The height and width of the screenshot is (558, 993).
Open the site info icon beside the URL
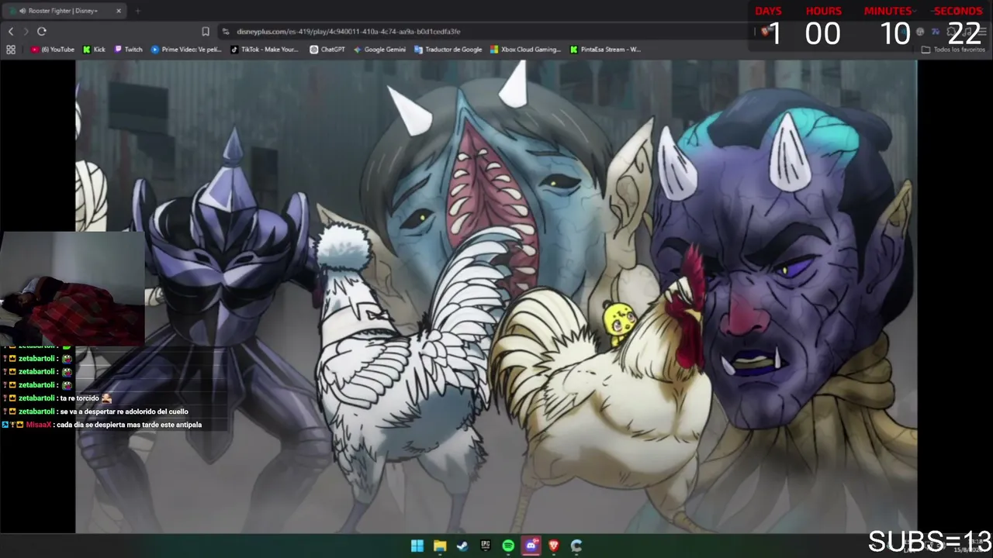(226, 32)
